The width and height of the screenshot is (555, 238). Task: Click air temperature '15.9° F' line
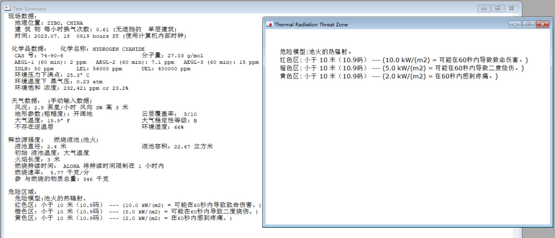(42, 121)
